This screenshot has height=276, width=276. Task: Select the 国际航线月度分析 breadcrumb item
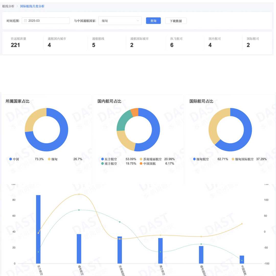point(32,6)
